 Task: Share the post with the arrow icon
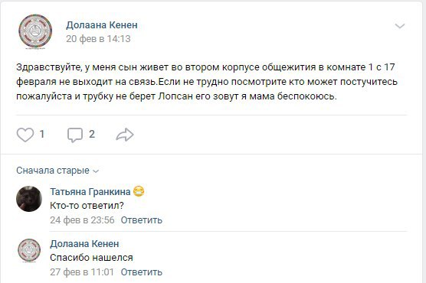(x=125, y=135)
